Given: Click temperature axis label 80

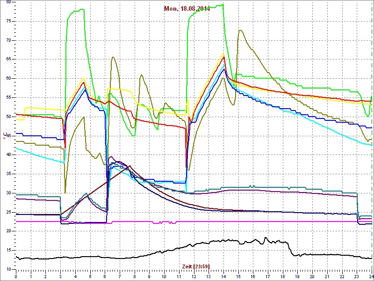Looking at the screenshot, I should (x=8, y=2).
